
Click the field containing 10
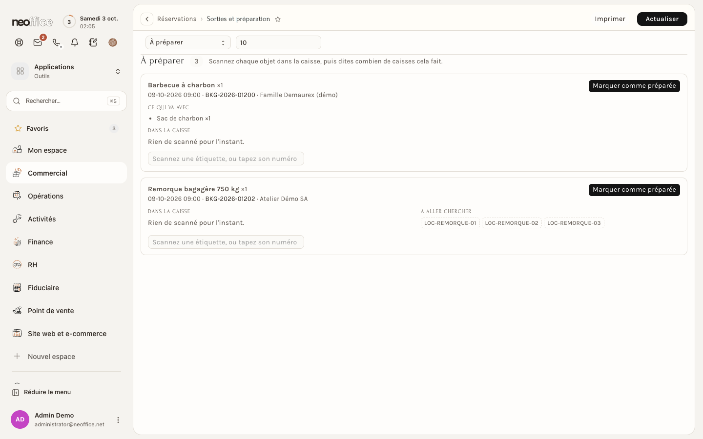pos(278,42)
